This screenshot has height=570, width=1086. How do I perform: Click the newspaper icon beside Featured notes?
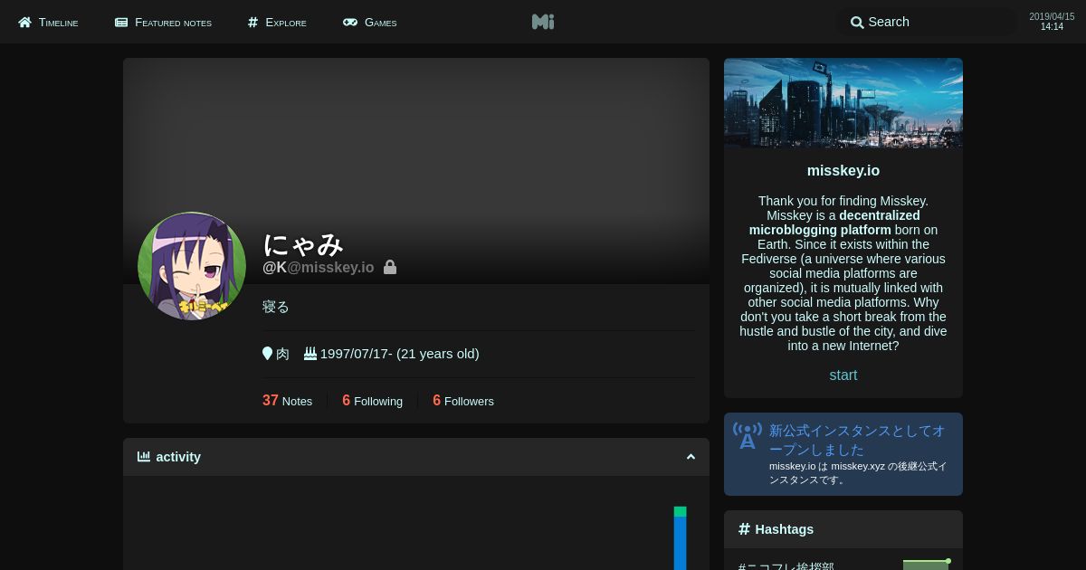pos(121,22)
